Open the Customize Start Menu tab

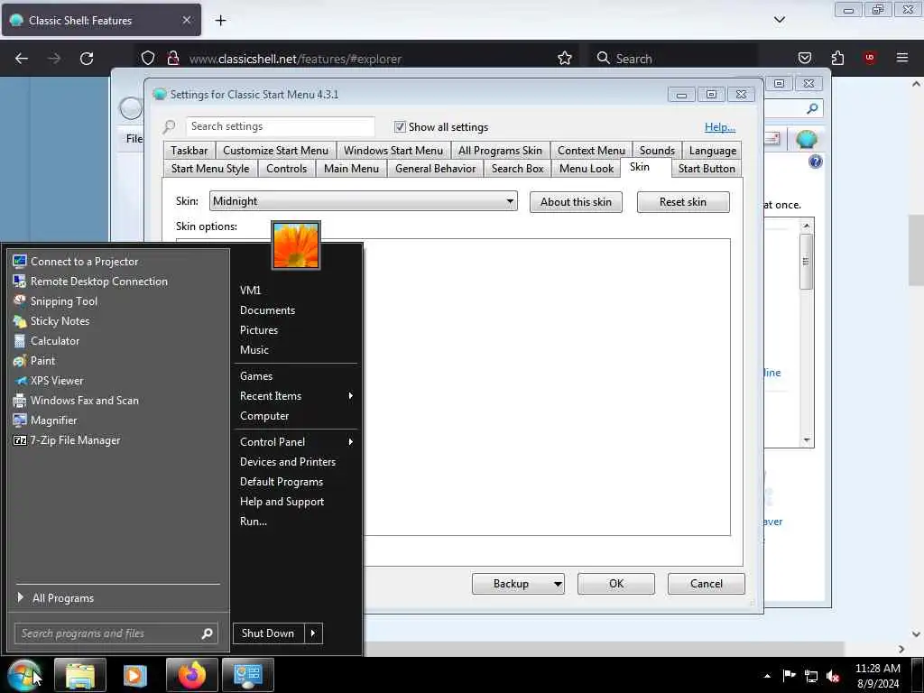276,151
